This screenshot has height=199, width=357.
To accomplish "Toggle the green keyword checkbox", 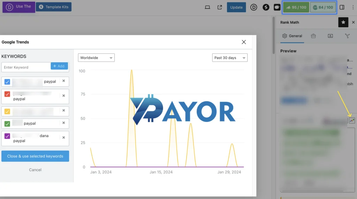I will [7, 124].
